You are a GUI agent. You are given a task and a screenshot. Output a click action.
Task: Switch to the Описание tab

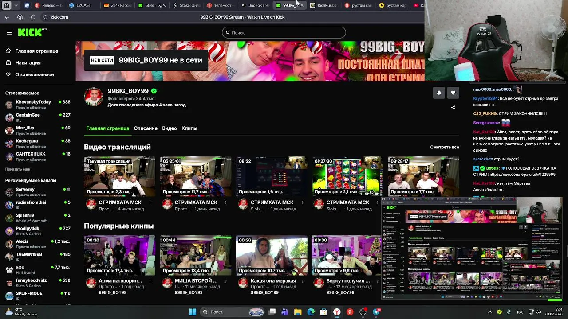(146, 128)
